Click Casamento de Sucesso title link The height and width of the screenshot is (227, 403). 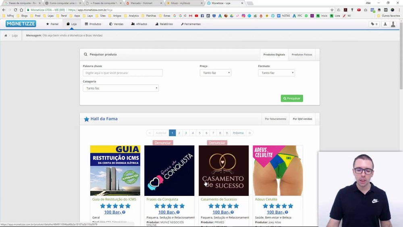pyautogui.click(x=219, y=200)
